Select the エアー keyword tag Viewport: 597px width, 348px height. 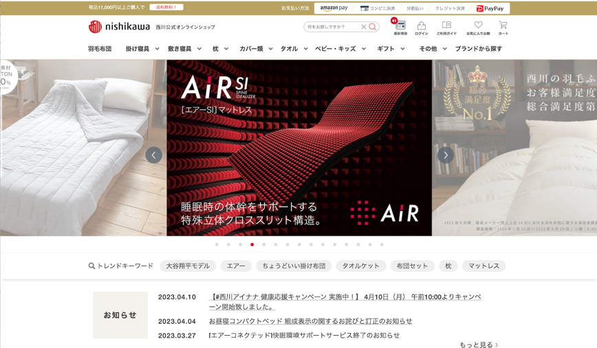point(236,266)
